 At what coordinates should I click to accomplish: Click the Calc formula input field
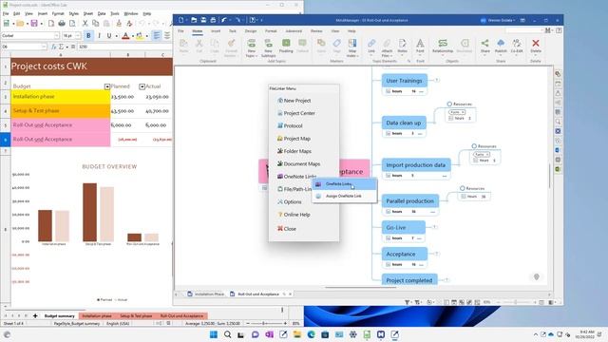[124, 47]
